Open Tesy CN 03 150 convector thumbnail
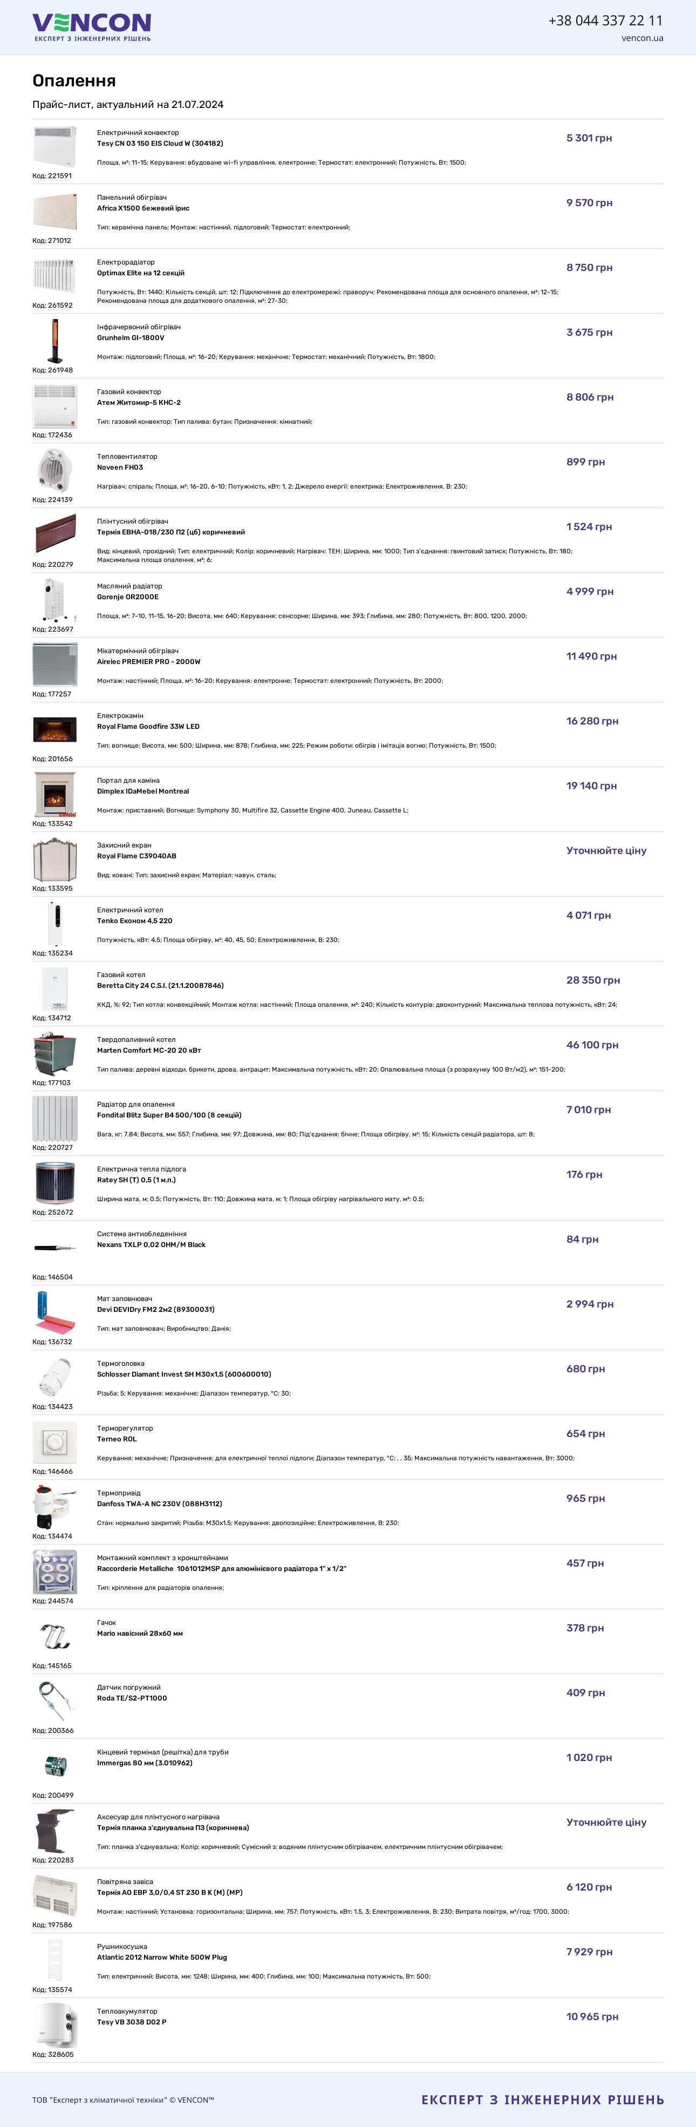Image resolution: width=696 pixels, height=2127 pixels. [x=54, y=147]
